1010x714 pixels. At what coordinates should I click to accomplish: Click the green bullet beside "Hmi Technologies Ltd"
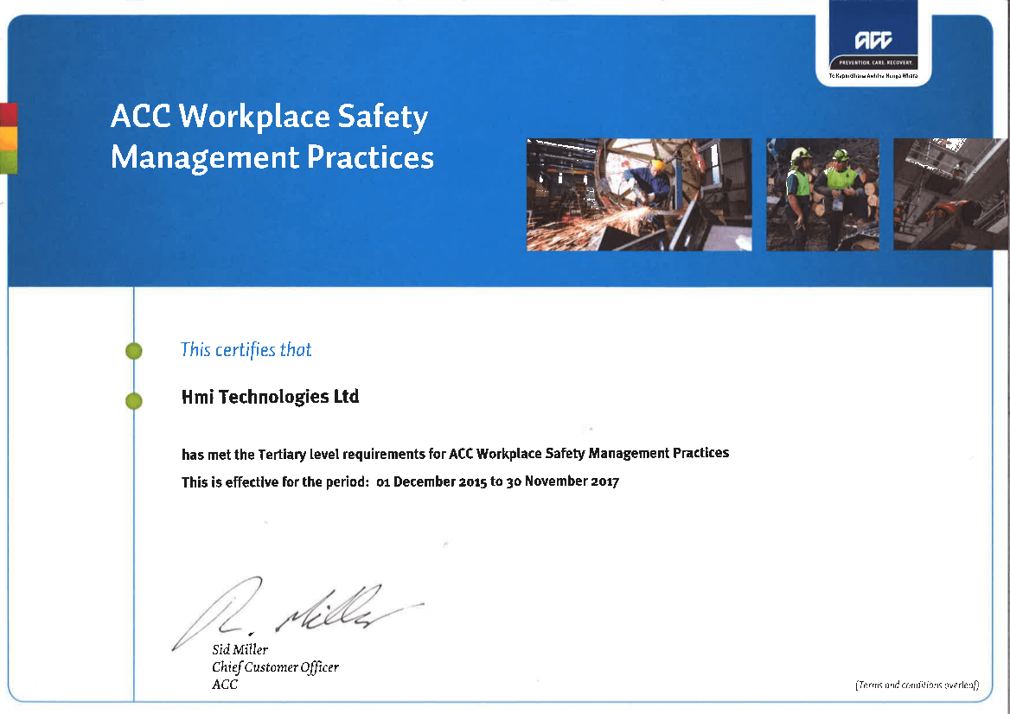[134, 400]
